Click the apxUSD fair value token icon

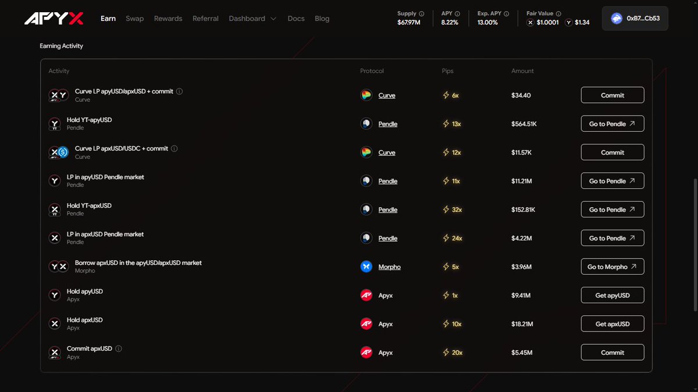pyautogui.click(x=530, y=23)
